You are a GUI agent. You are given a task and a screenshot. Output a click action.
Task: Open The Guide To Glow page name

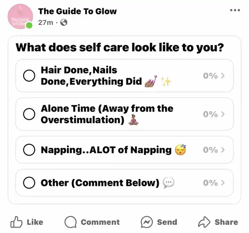[77, 11]
